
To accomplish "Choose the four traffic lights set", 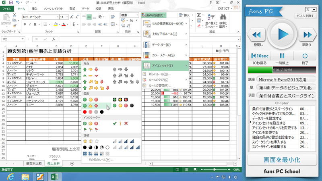I will (x=123, y=106).
